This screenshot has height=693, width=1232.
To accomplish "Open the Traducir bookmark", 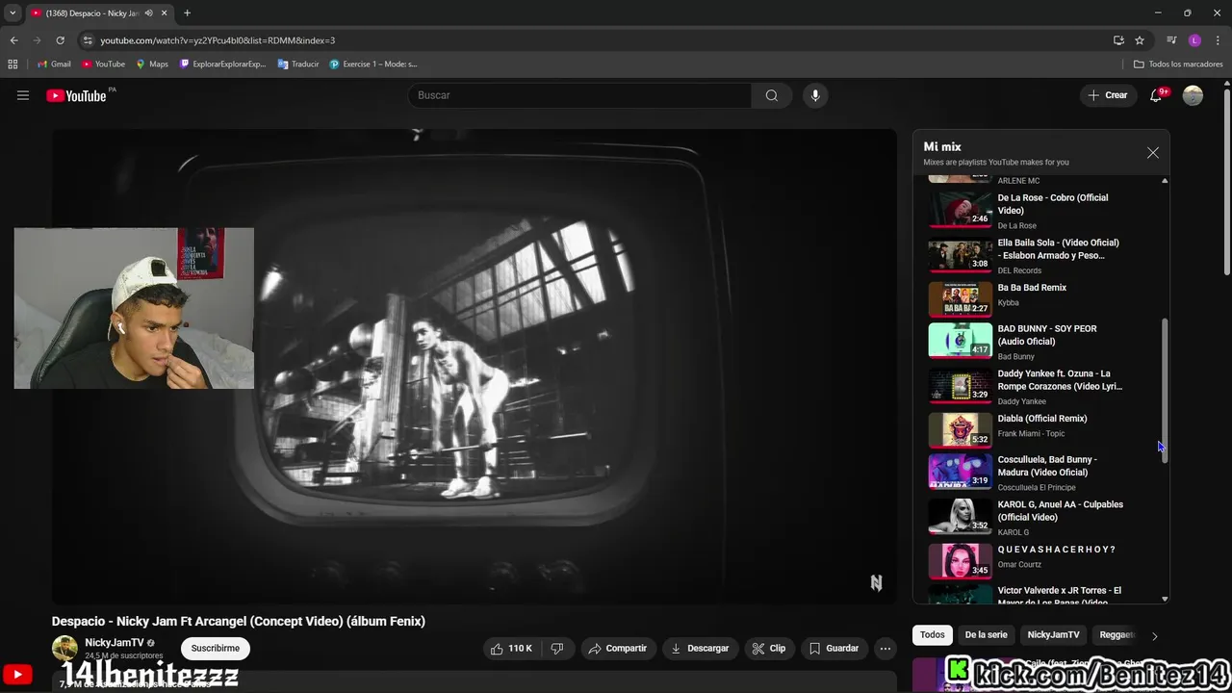I will 298,64.
